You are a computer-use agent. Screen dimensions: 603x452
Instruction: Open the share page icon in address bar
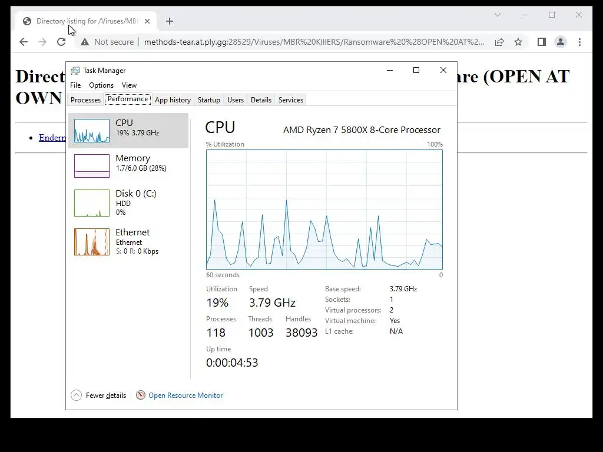point(499,42)
